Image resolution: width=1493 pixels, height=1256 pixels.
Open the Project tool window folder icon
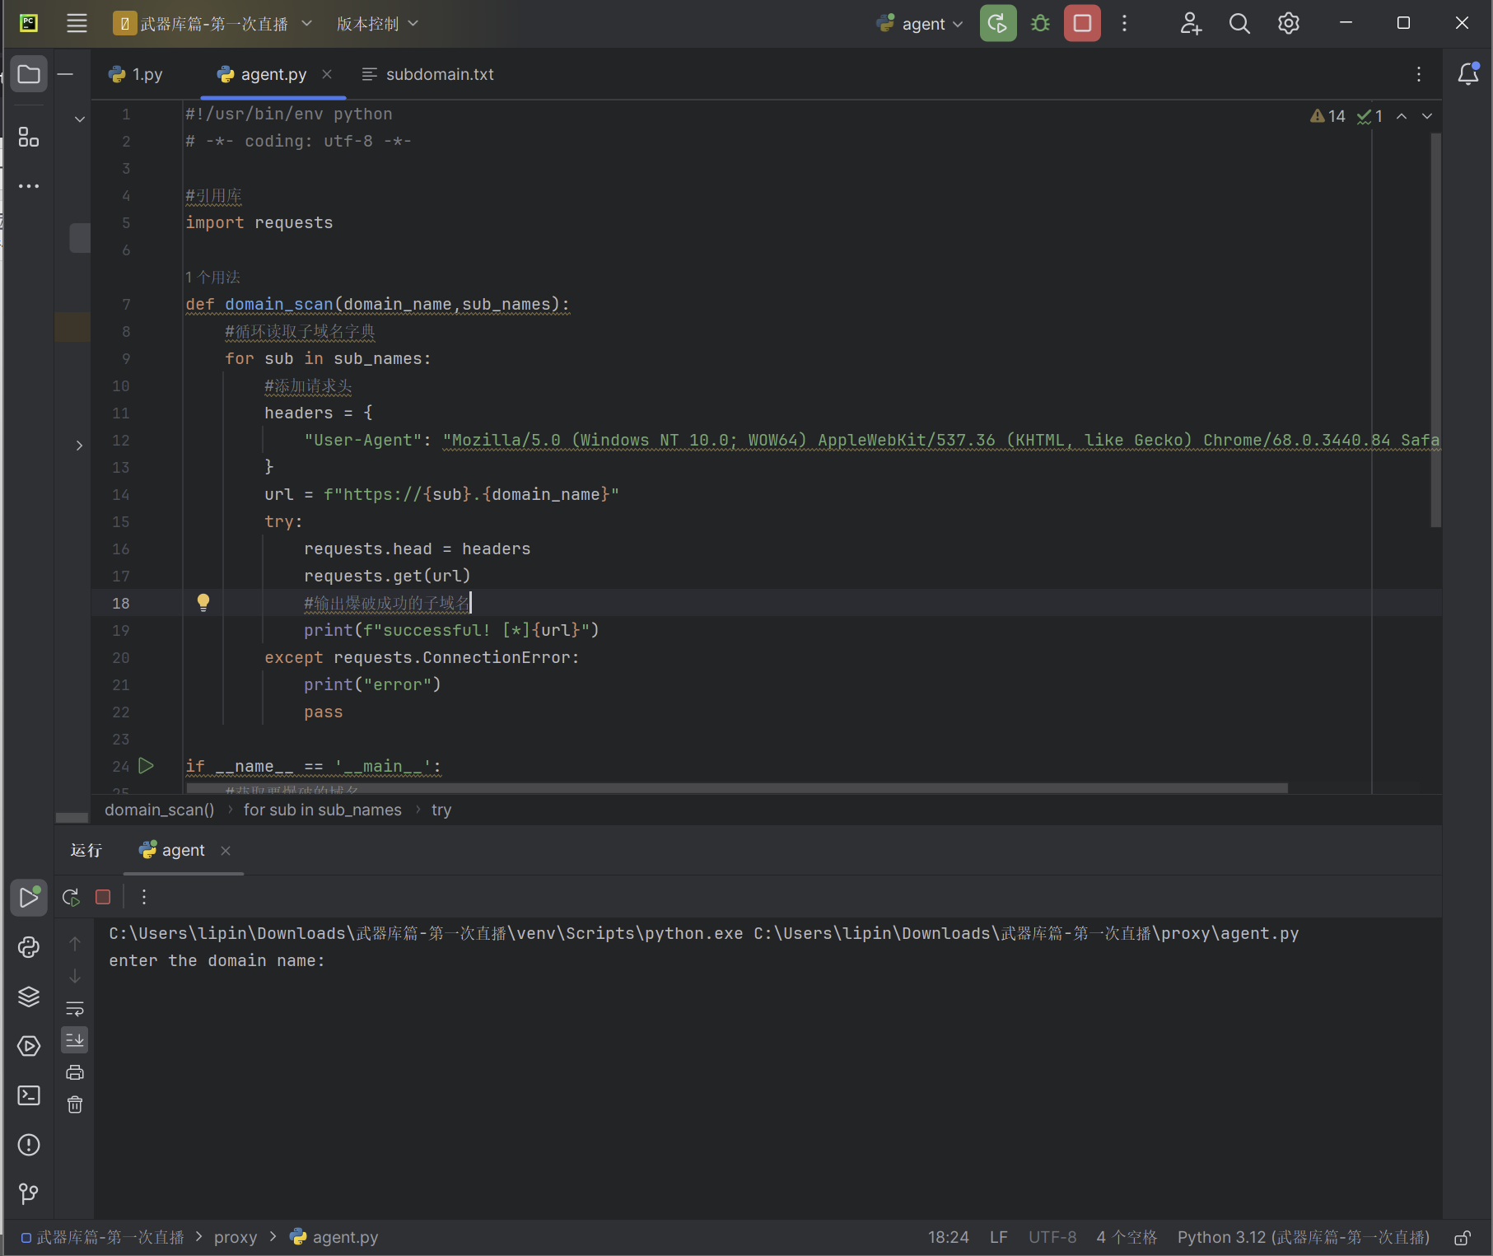pos(29,74)
